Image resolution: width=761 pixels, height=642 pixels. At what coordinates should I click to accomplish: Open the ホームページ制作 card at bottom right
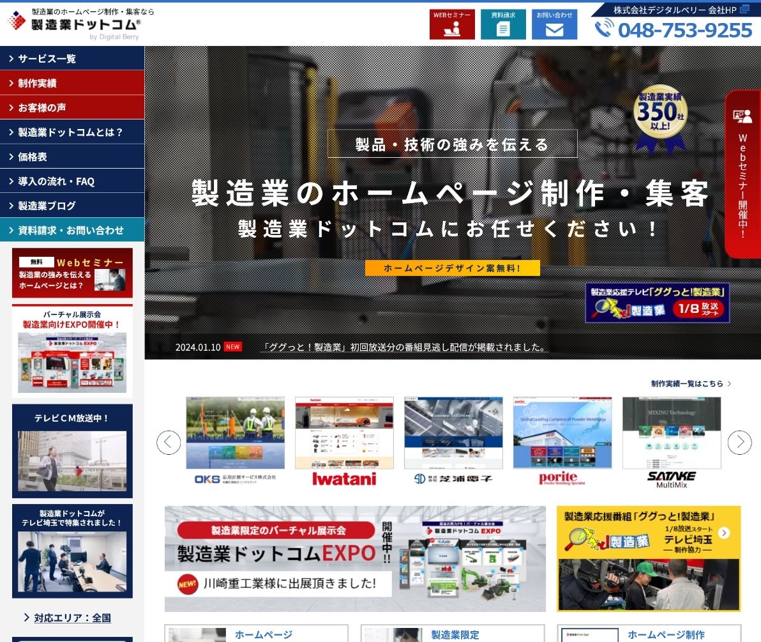click(649, 633)
